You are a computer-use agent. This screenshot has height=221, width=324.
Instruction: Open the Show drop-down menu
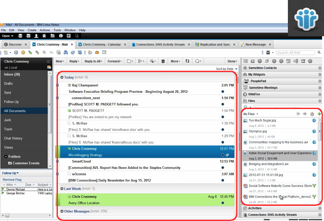coord(232,61)
